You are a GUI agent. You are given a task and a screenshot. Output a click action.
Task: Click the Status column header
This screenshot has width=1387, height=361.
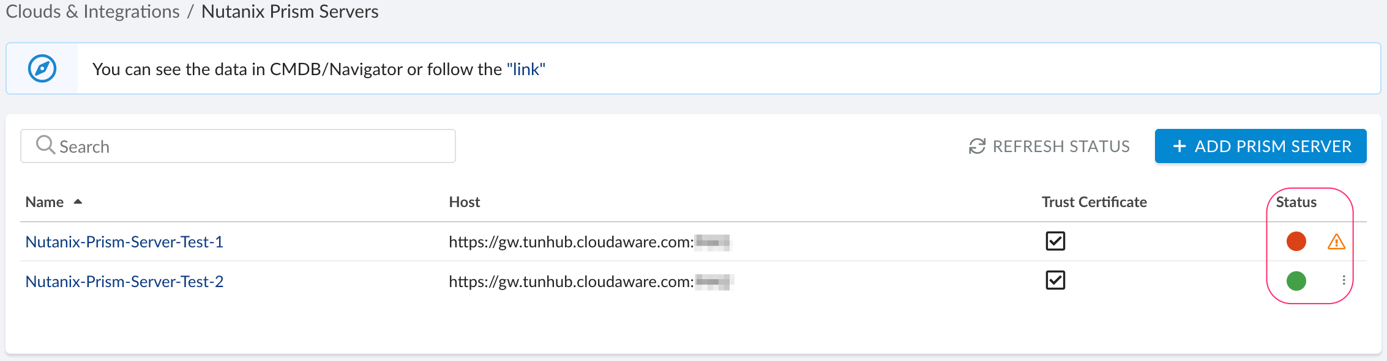point(1296,202)
